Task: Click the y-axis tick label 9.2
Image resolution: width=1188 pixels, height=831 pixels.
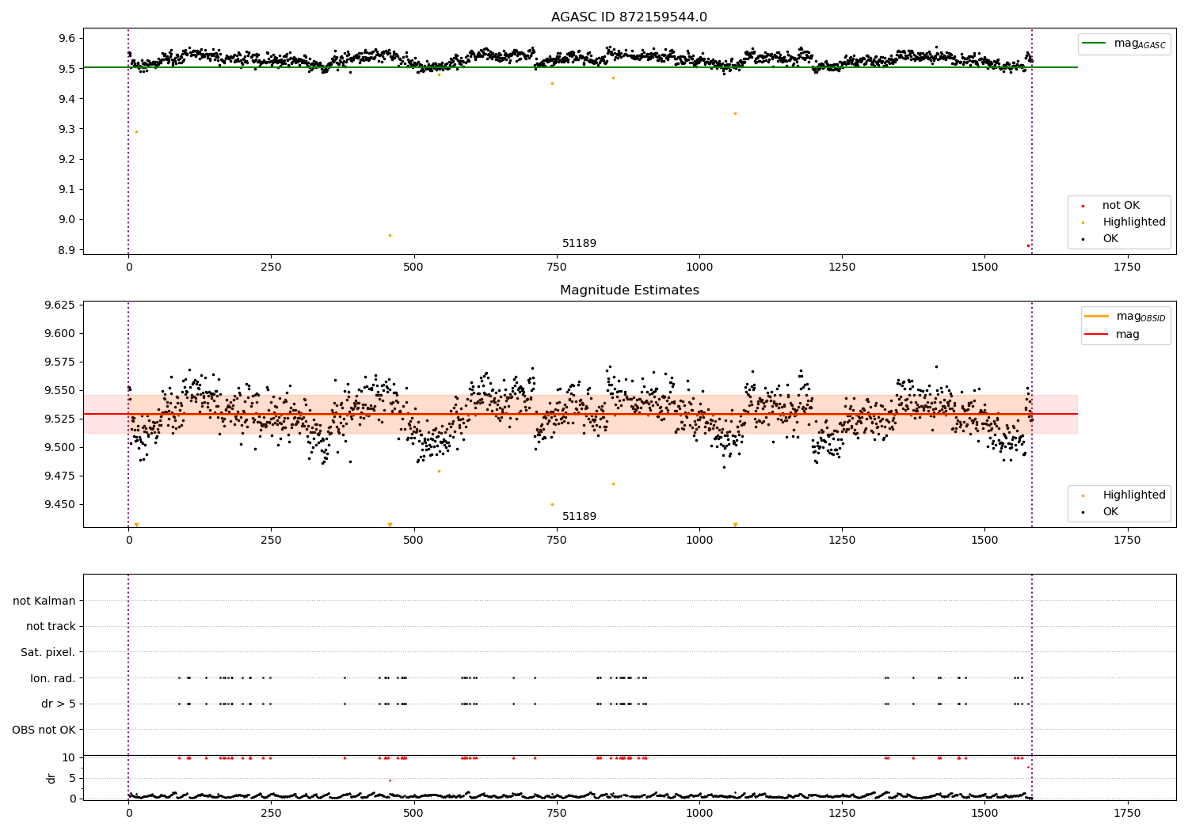Action: pyautogui.click(x=67, y=159)
